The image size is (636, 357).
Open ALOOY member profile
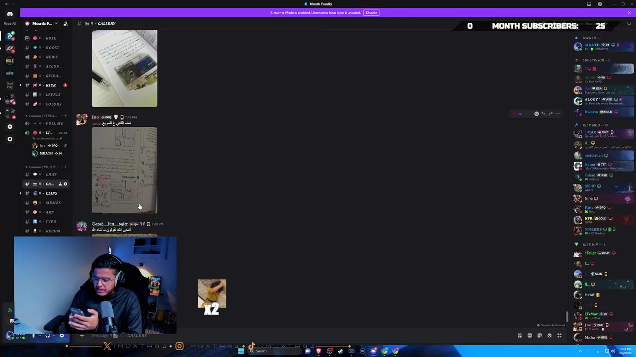[604, 101]
